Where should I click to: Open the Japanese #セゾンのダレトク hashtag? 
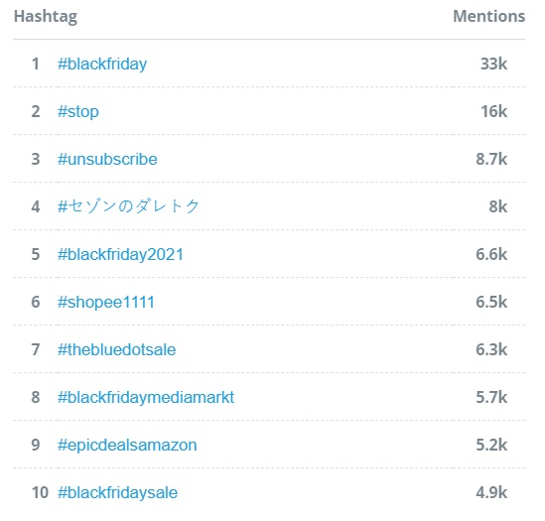tap(128, 206)
